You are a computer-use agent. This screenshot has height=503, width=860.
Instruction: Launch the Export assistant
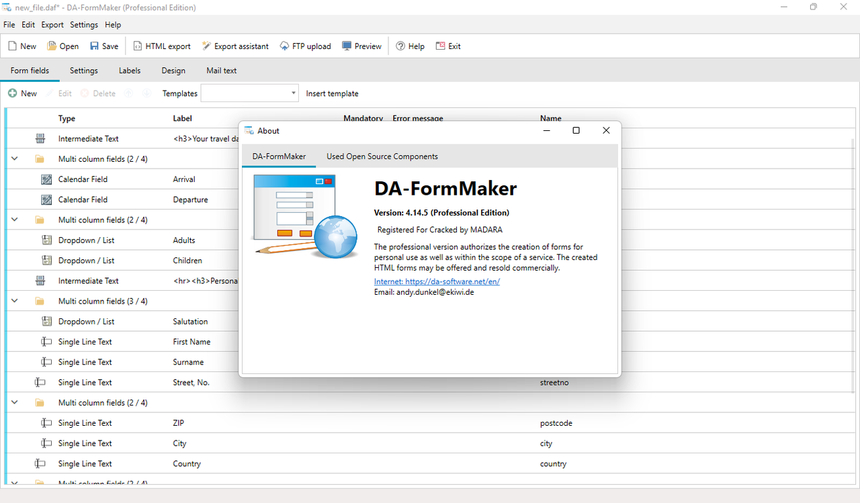(235, 46)
